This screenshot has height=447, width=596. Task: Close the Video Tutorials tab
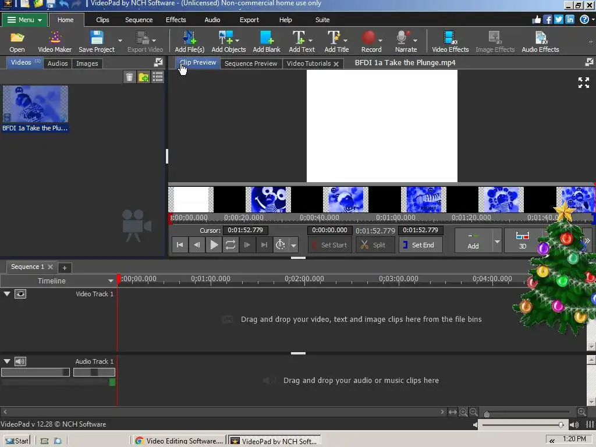tap(336, 64)
